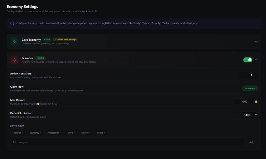Remove the Lottery category tag
Screen dimensions: 266x159
(x=90, y=133)
